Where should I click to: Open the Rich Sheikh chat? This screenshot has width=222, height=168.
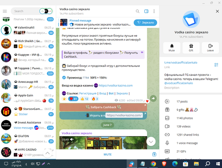click(28, 43)
